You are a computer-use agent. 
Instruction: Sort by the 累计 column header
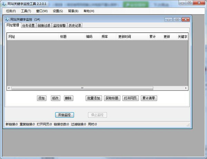(155, 36)
